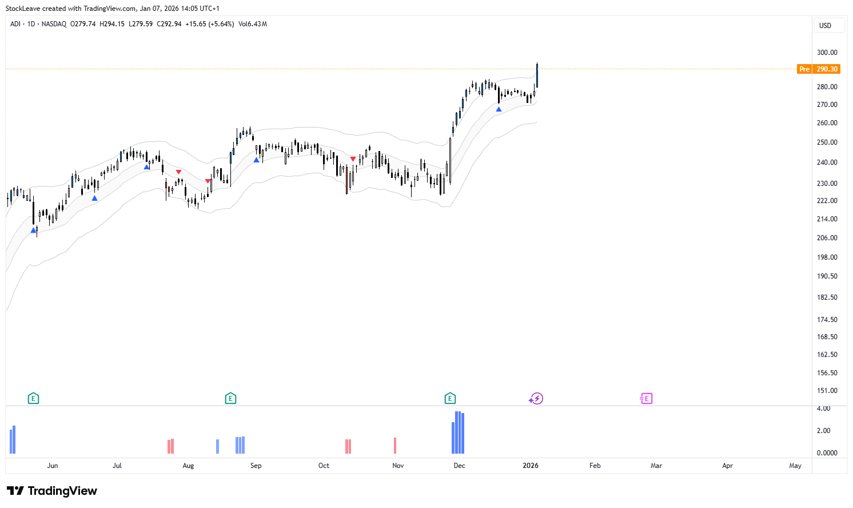Click the tall blue volume bars in early December
This screenshot has width=853, height=508.
458,432
